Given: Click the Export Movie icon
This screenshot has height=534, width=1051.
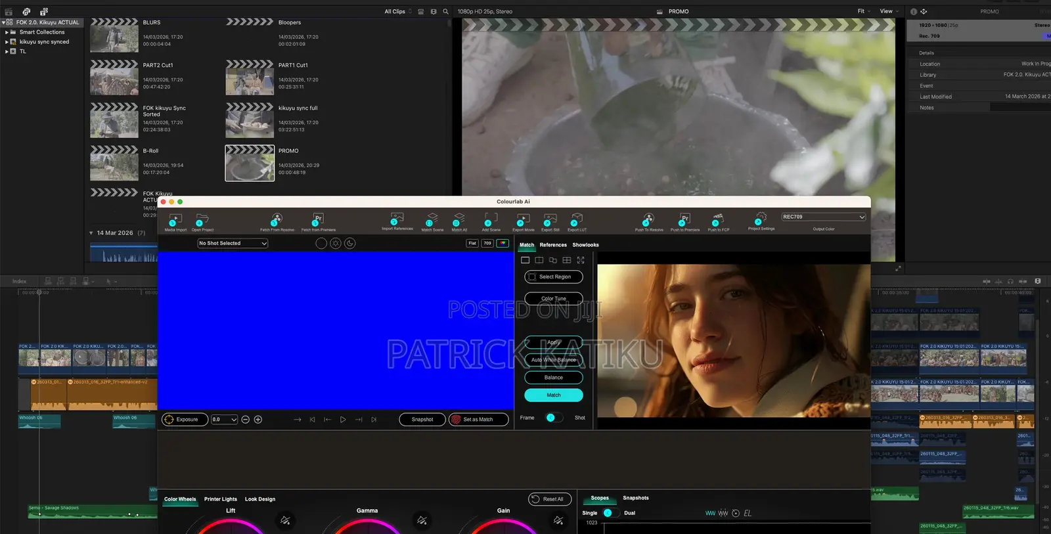Looking at the screenshot, I should click(524, 219).
